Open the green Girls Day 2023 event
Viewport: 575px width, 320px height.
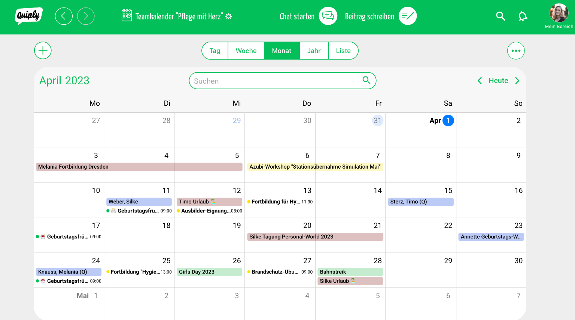coord(209,272)
